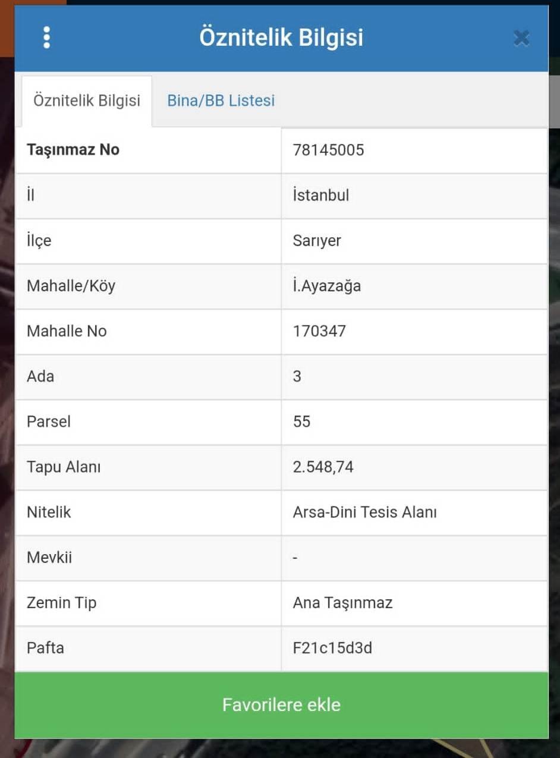Click the Taşınmaz No row label

coord(73,150)
